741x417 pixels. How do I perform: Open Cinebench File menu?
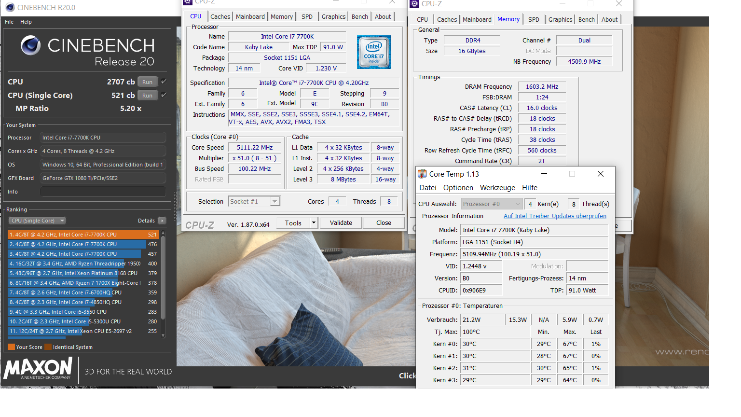tap(9, 22)
